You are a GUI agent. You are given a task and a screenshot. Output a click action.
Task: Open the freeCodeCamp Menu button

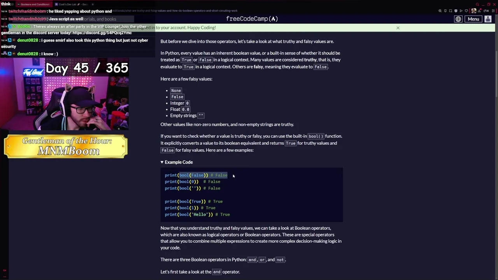point(473,19)
